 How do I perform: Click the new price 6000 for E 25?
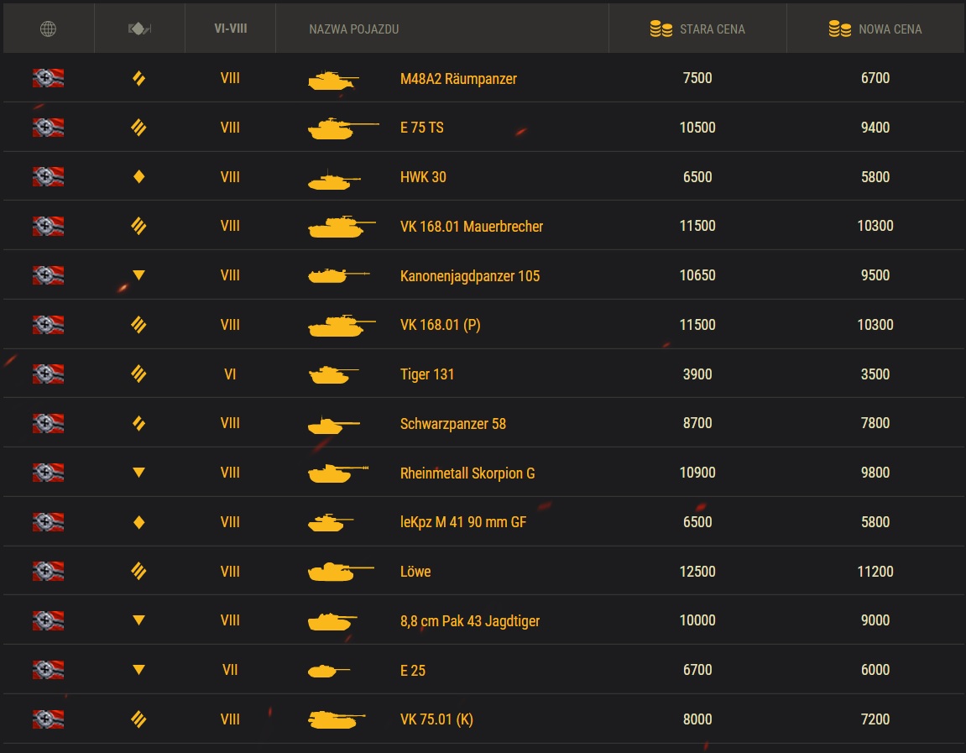tap(875, 670)
